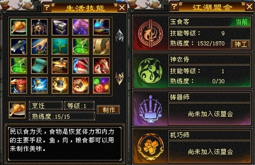The image size is (255, 165).
Task: Select the purple robe tailoring skill icon
Action: [81, 27]
